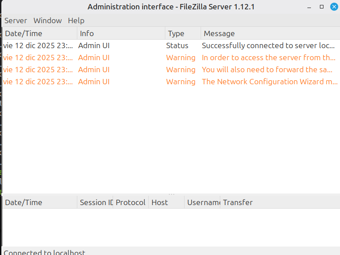Click the Session ID column header

pyautogui.click(x=96, y=202)
